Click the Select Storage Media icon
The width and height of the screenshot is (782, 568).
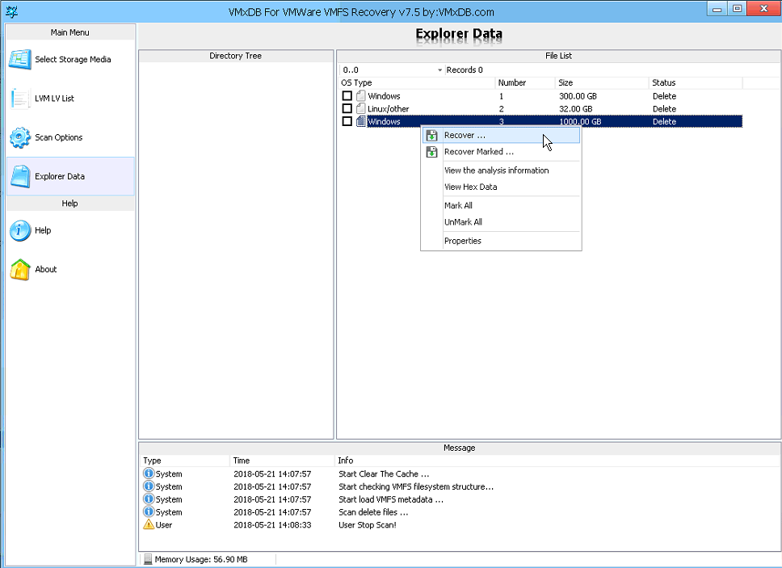[20, 59]
